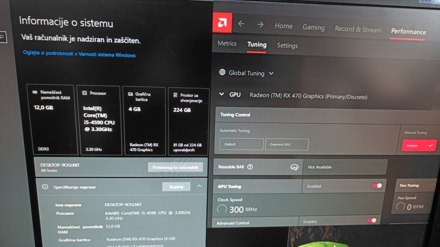Click the 0 RPM fan speed value
Screen dimensions: 440x247
click(415, 207)
